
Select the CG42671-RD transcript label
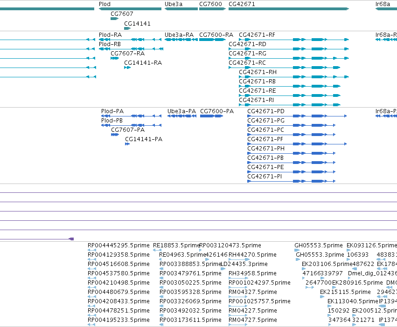(x=247, y=44)
